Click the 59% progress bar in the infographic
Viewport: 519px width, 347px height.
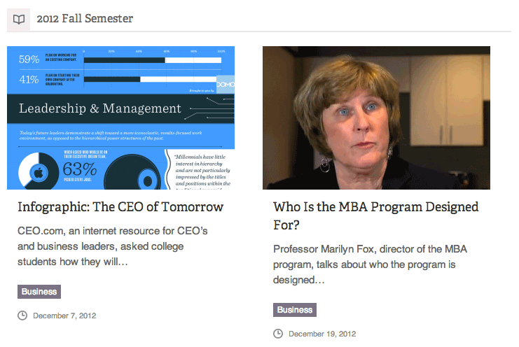coord(152,60)
